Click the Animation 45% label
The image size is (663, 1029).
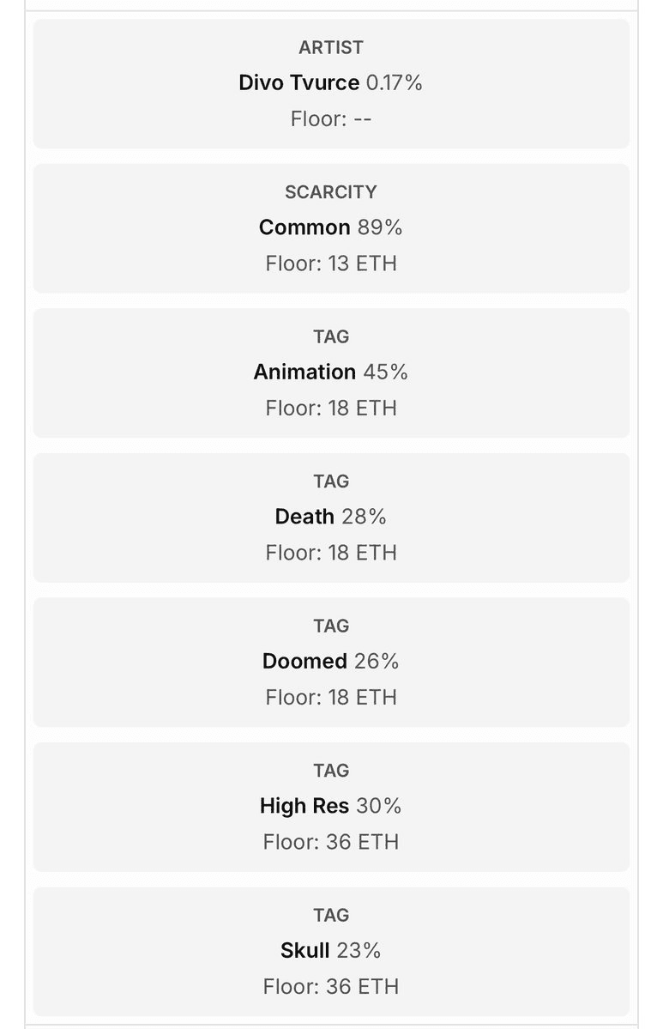pyautogui.click(x=330, y=372)
